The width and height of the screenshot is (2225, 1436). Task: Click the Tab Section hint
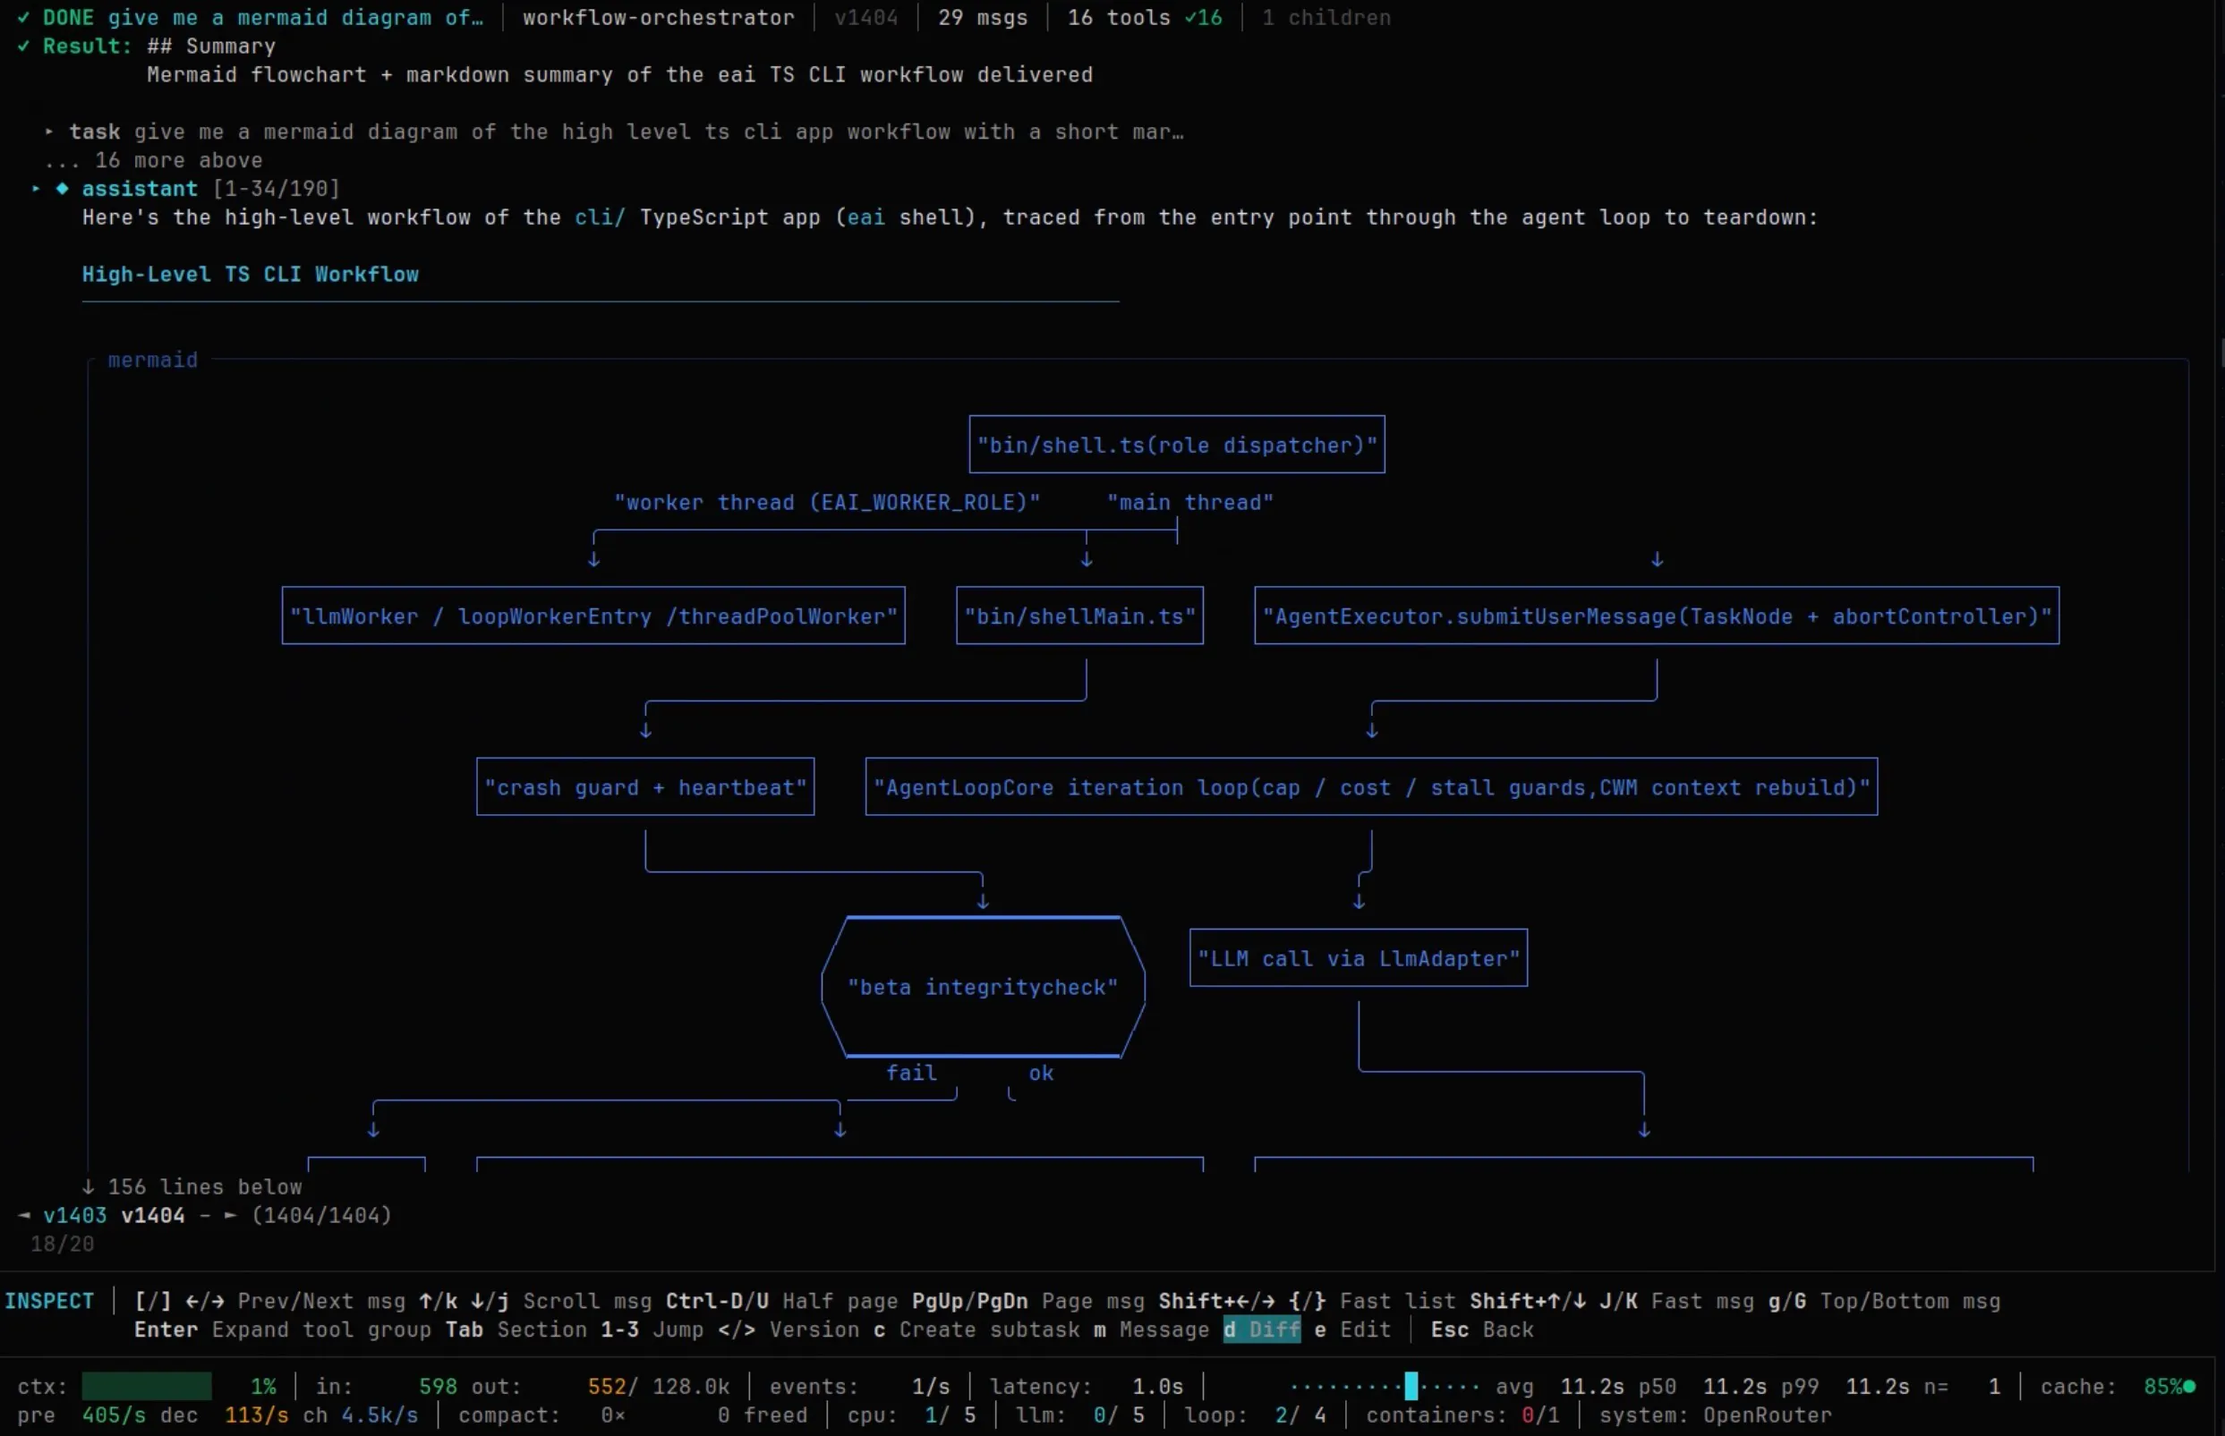click(x=516, y=1330)
